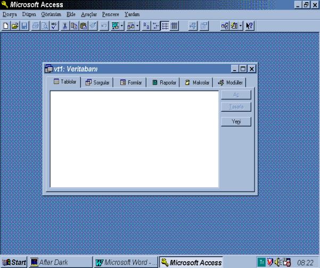
Task: Expand the Office Links dropdown arrow
Action: point(123,25)
